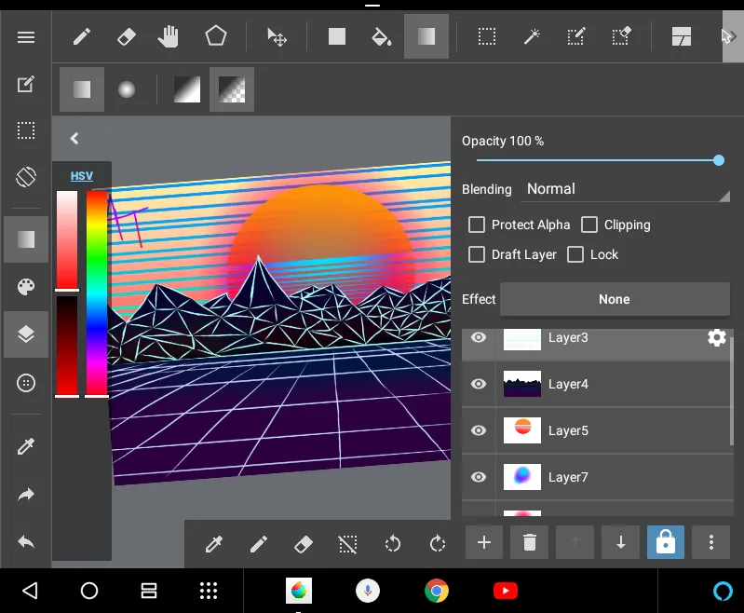Screen dimensions: 744x613
Task: Select the Layer7 row
Action: (x=598, y=477)
